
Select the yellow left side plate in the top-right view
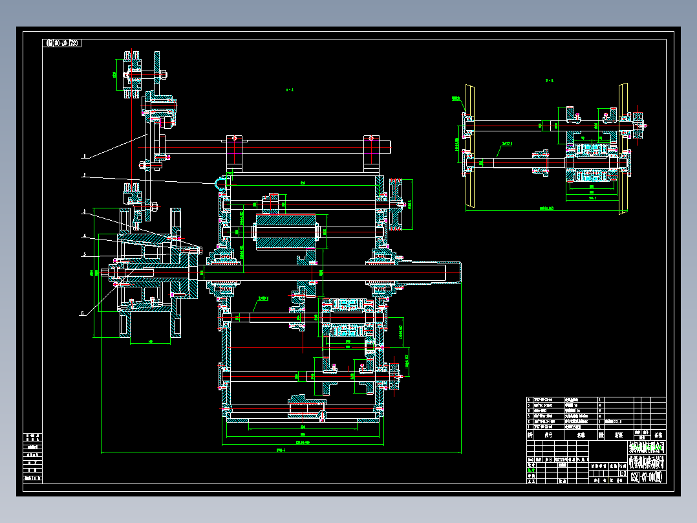click(x=470, y=146)
